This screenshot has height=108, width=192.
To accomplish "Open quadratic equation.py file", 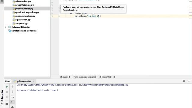I will pos(27,12).
